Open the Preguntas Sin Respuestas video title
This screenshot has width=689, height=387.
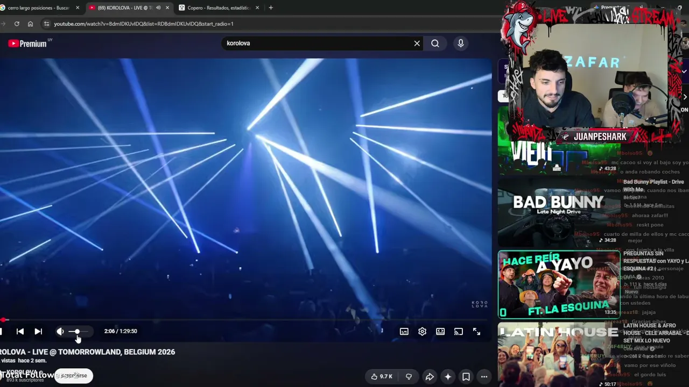pos(656,261)
